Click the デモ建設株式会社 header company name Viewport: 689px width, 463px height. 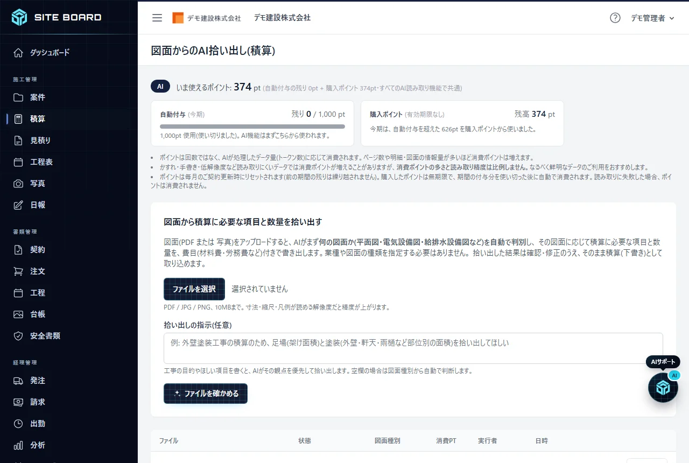282,18
